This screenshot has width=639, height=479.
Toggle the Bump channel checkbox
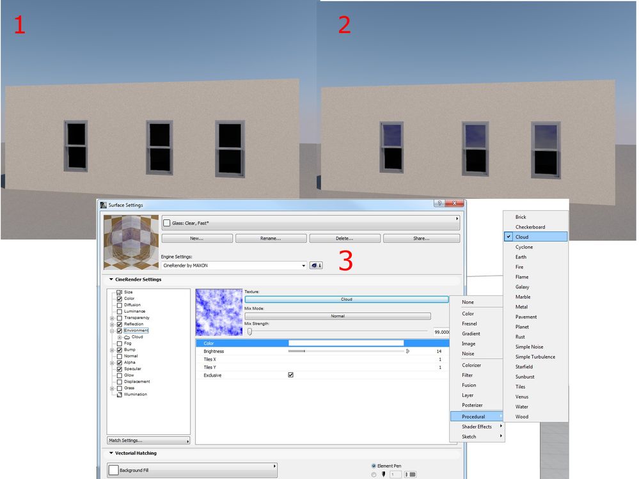pos(120,350)
